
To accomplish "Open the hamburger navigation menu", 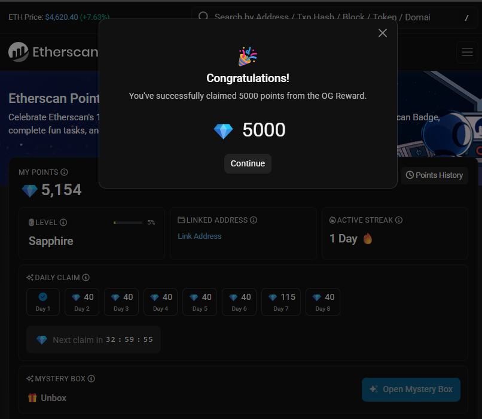I will [467, 52].
